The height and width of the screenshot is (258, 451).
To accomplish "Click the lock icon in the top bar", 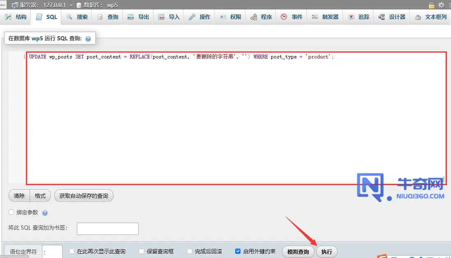I will [x=432, y=5].
